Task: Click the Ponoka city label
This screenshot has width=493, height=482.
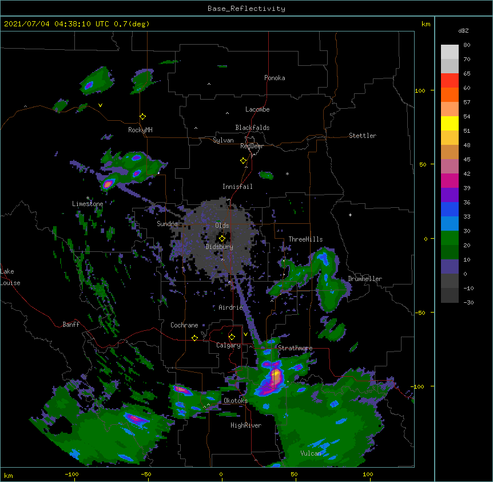Action: click(x=275, y=78)
